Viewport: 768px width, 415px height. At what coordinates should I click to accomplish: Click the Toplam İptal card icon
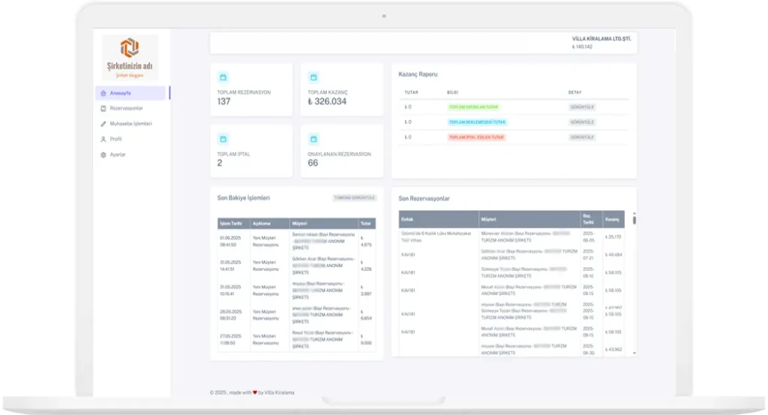click(x=223, y=139)
